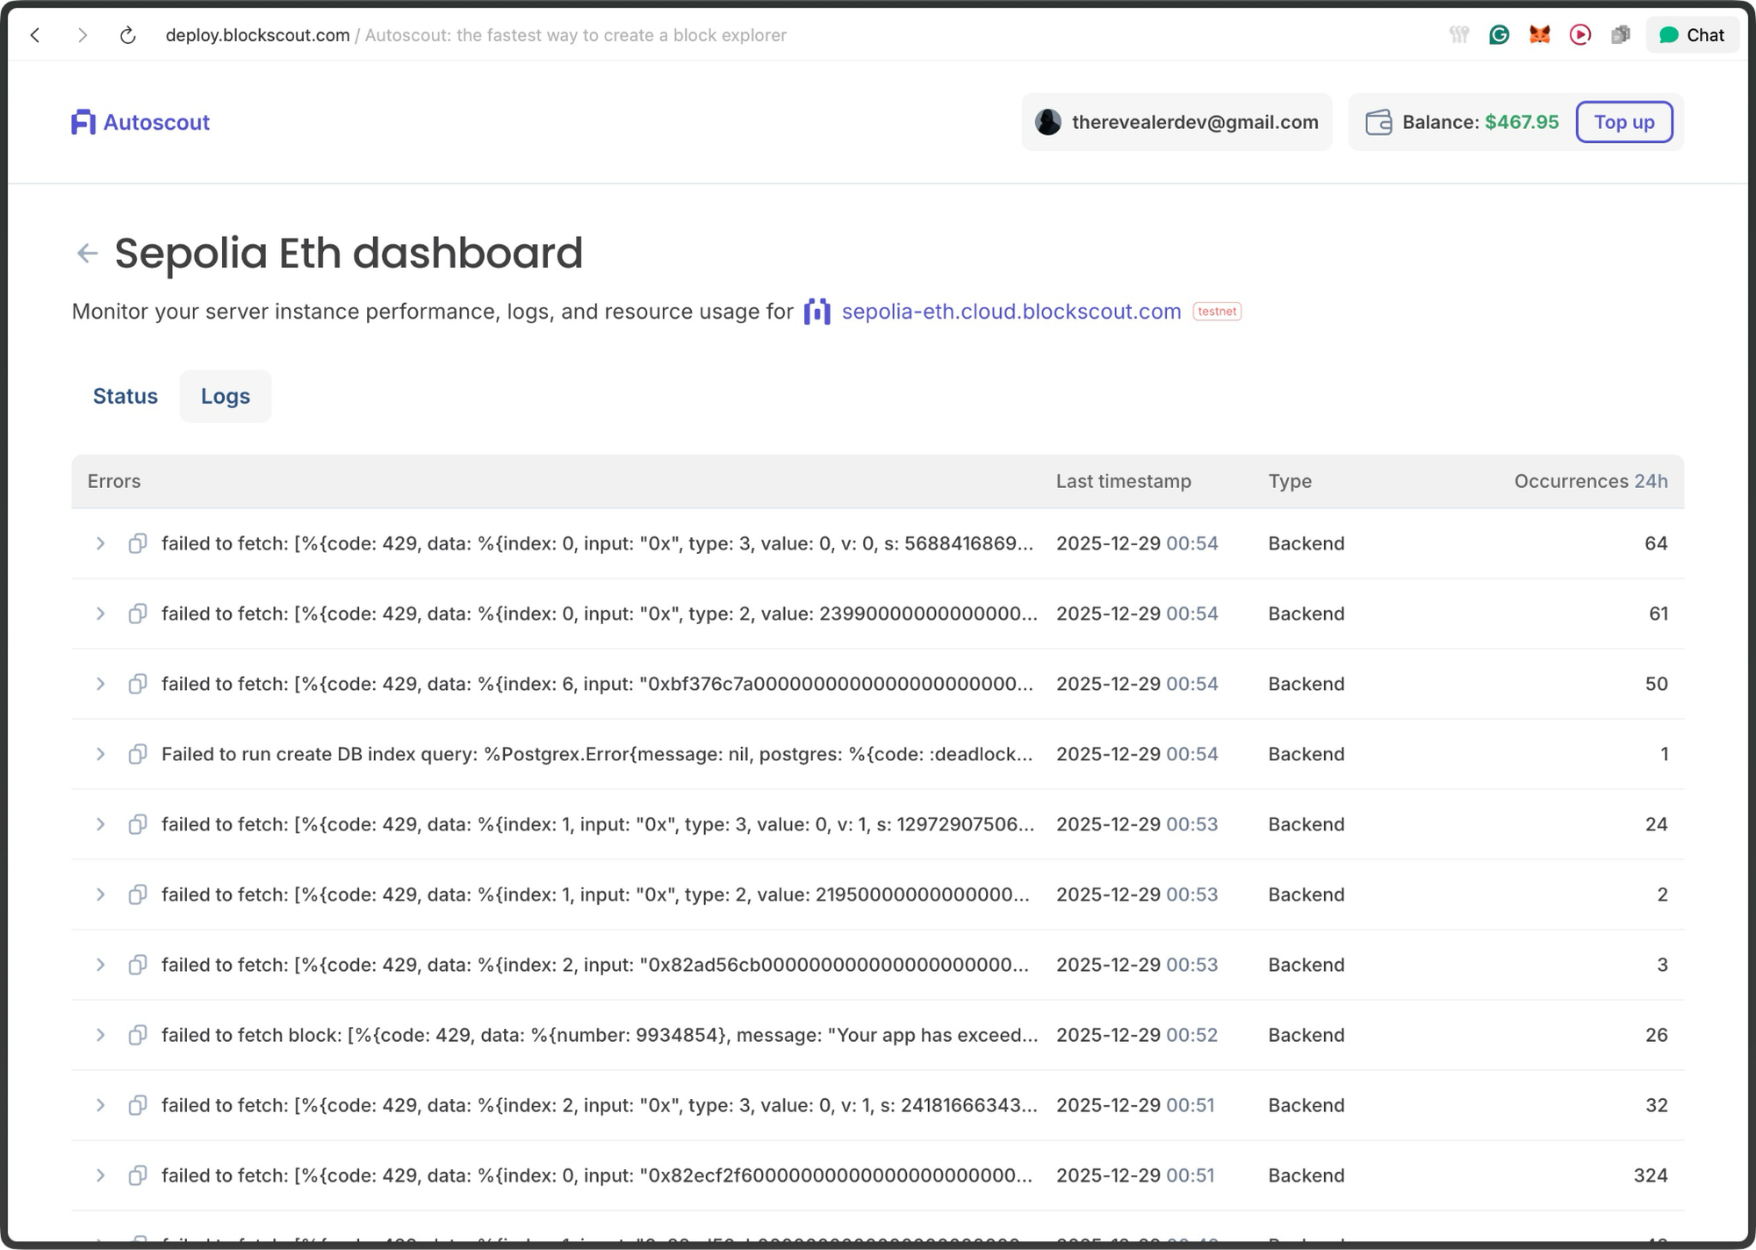Expand the 'Failed to run create DB index' error
The height and width of the screenshot is (1250, 1756).
click(x=100, y=754)
